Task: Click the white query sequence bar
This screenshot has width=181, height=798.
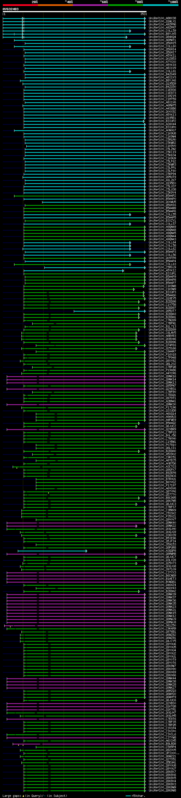Action: click(x=75, y=11)
